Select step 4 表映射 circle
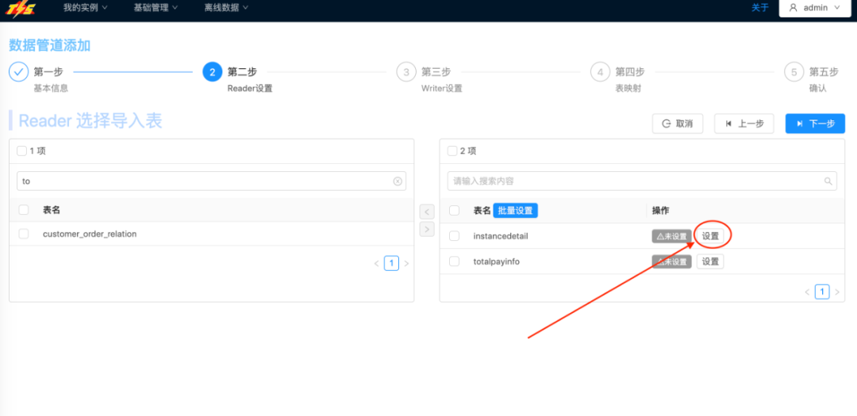 coord(600,71)
